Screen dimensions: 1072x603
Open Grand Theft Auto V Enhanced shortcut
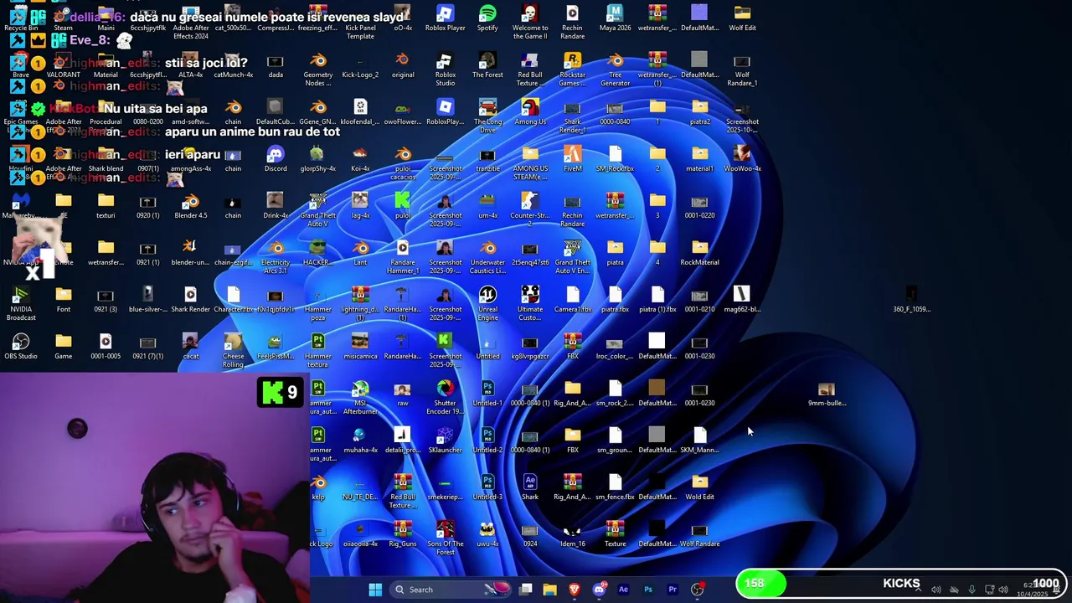click(572, 256)
